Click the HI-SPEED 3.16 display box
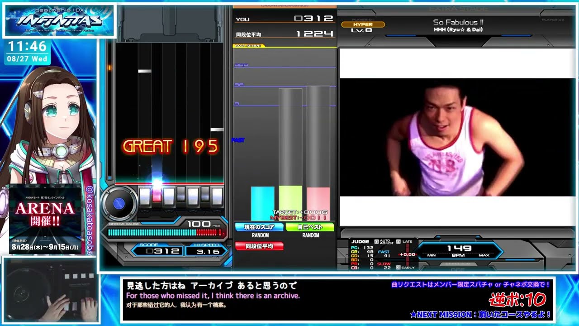The width and height of the screenshot is (579, 326). click(x=206, y=249)
